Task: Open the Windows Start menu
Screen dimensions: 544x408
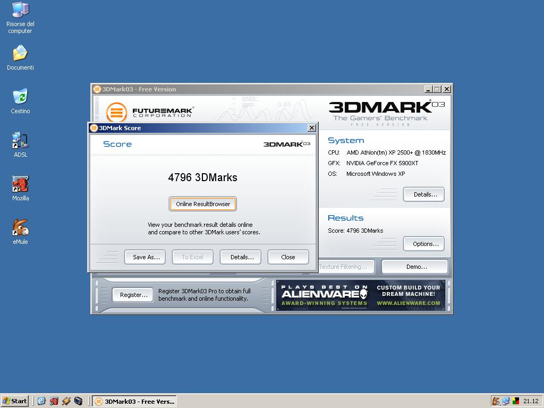Action: pos(14,401)
